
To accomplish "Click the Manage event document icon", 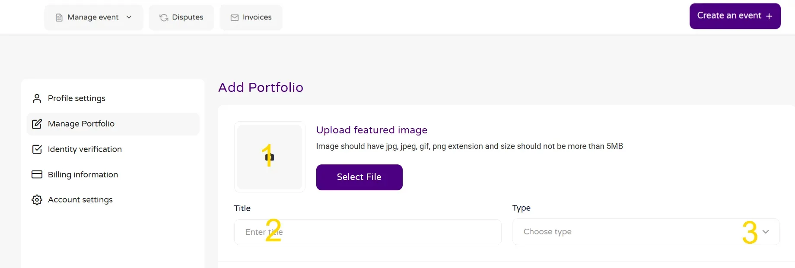I will pos(59,17).
